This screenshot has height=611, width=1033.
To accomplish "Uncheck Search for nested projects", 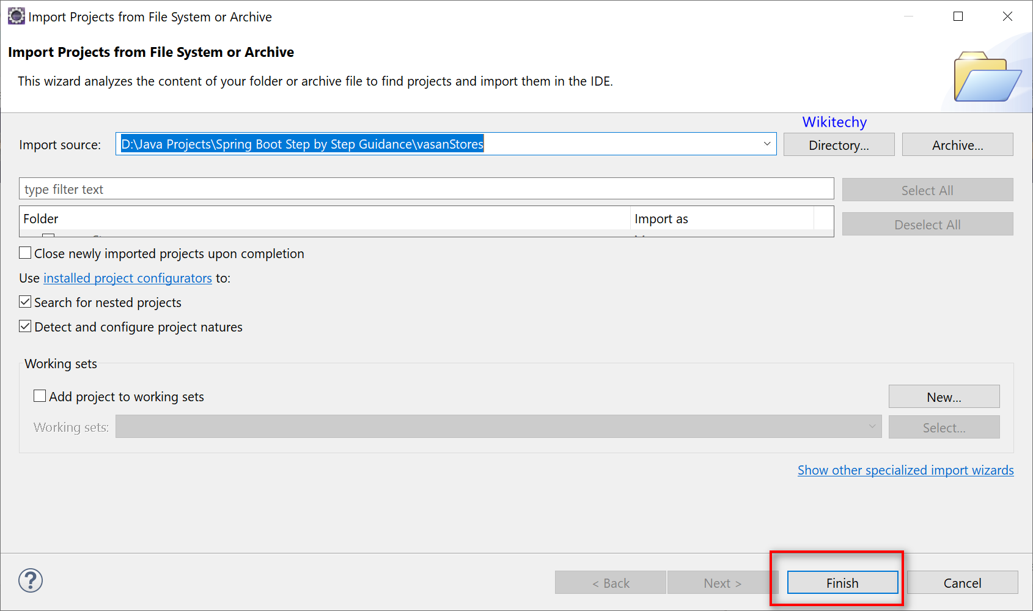I will point(26,302).
